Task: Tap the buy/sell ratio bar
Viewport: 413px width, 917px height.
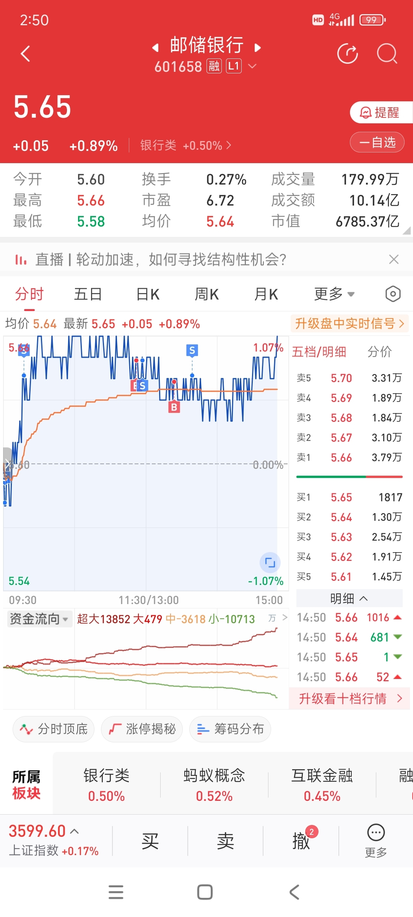Action: pos(350,477)
